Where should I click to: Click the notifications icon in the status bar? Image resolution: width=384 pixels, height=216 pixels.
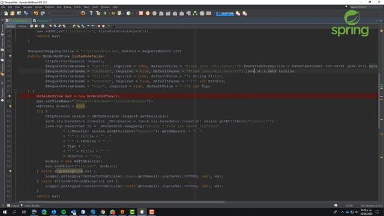pyautogui.click(x=336, y=205)
